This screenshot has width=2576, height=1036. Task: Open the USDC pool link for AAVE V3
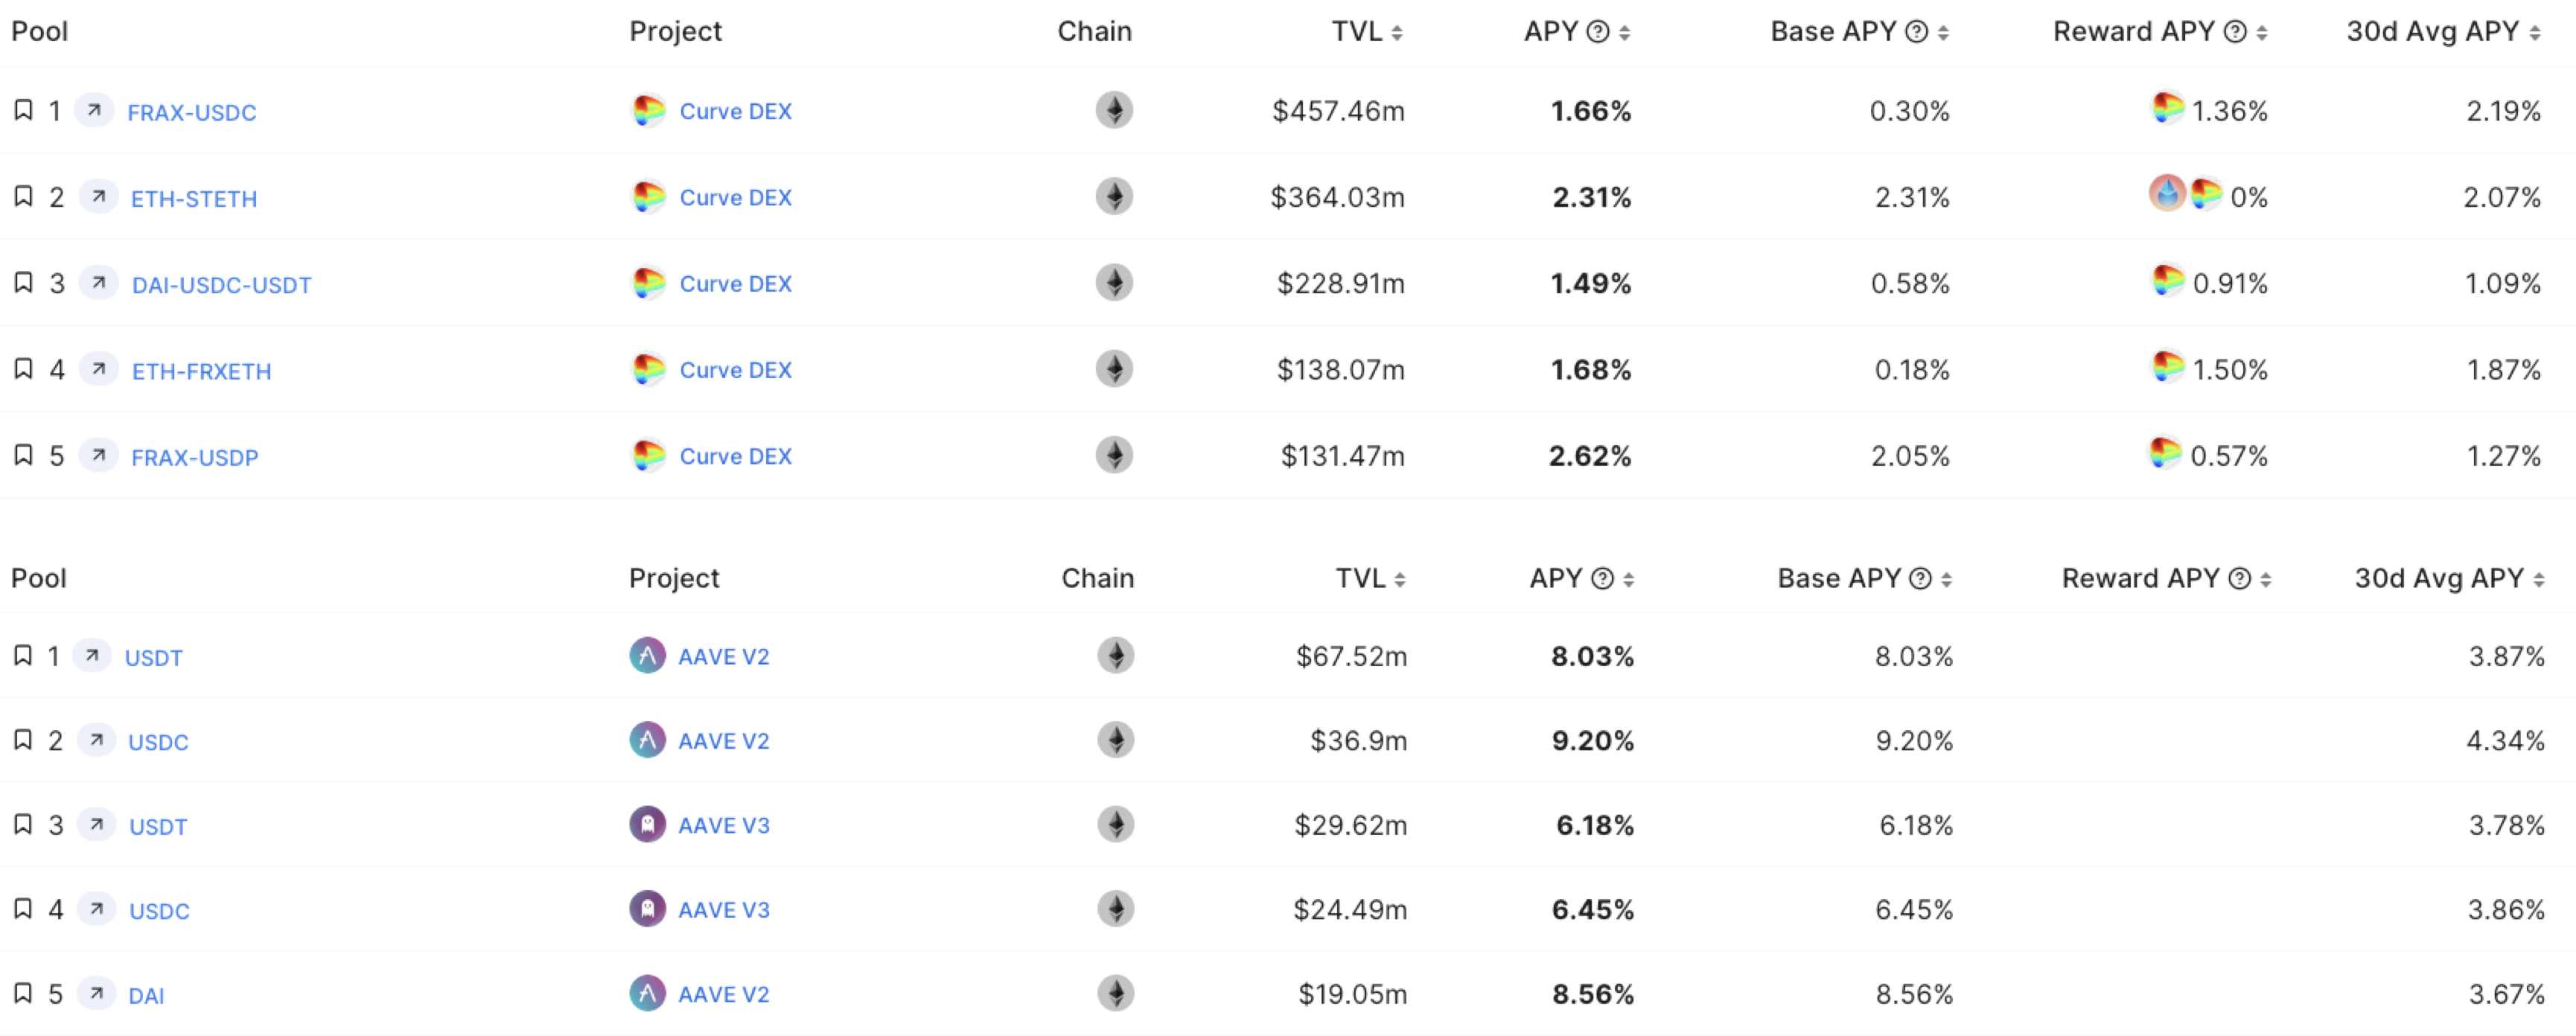[159, 911]
